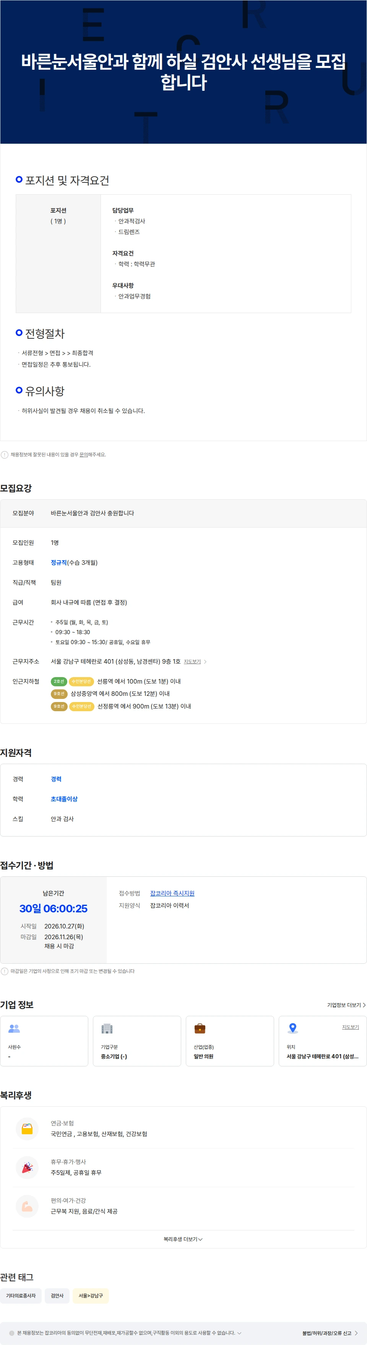Click the 안과적검사 duty item
The image size is (367, 1345).
click(x=132, y=221)
